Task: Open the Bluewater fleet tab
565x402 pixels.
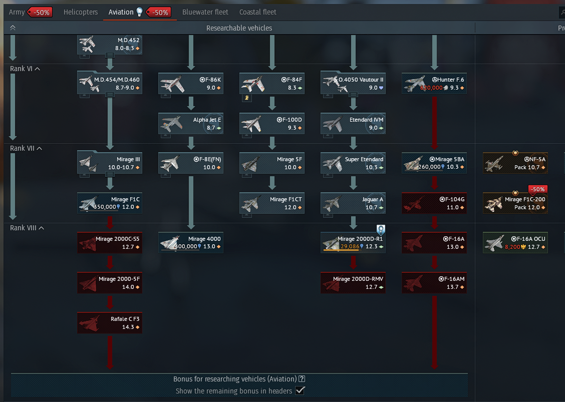Action: [205, 12]
